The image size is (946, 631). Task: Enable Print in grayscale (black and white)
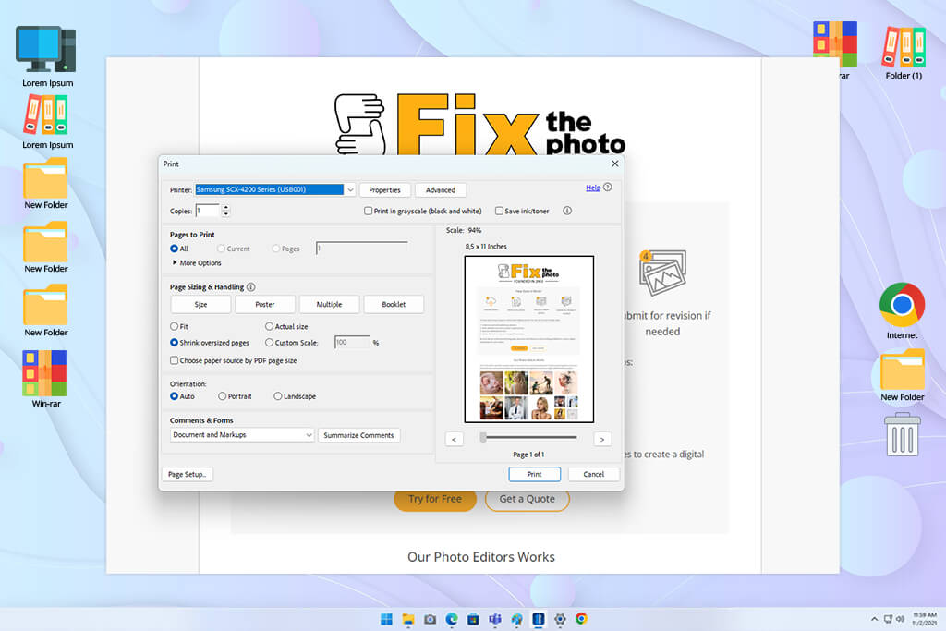[x=368, y=212]
